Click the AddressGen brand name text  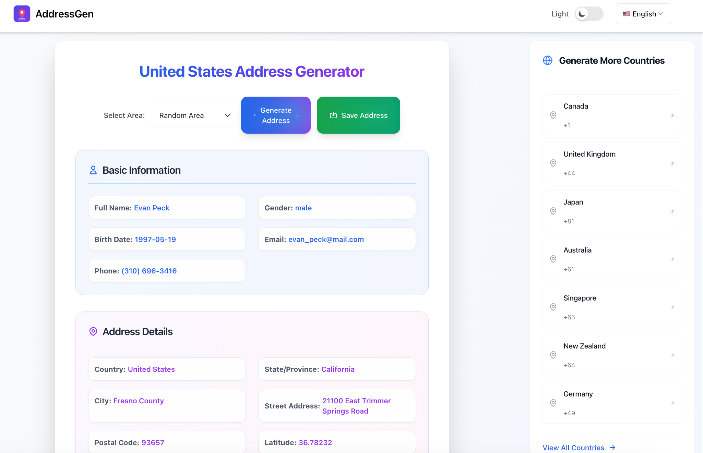pyautogui.click(x=64, y=14)
